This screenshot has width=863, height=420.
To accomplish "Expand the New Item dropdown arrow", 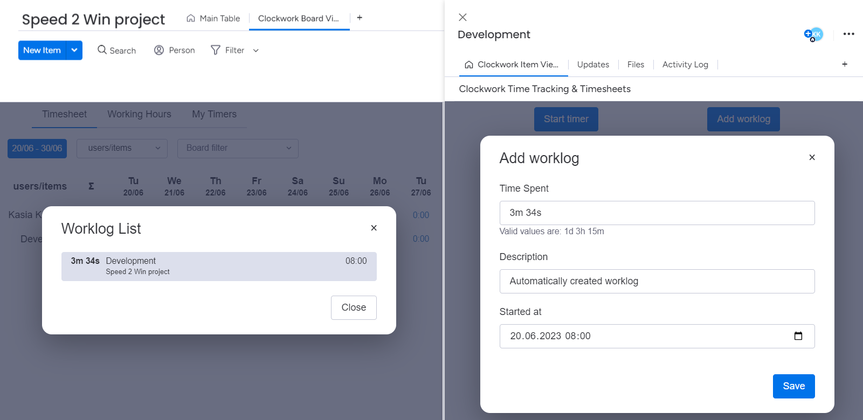I will (x=74, y=50).
